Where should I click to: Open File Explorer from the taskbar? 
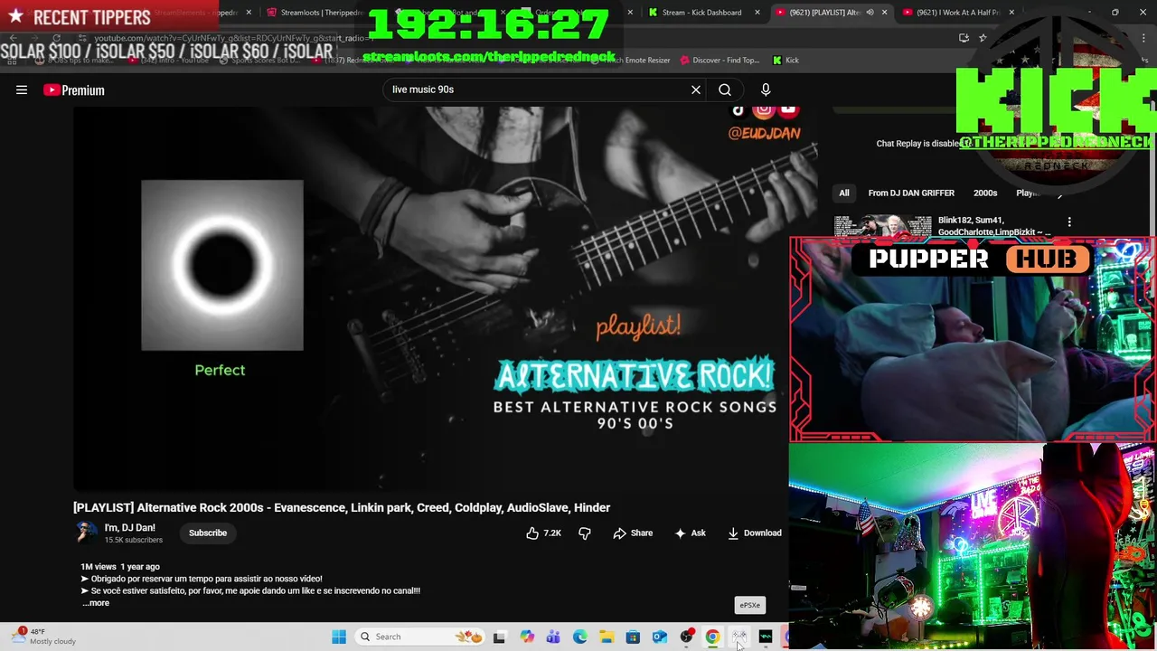pyautogui.click(x=607, y=637)
